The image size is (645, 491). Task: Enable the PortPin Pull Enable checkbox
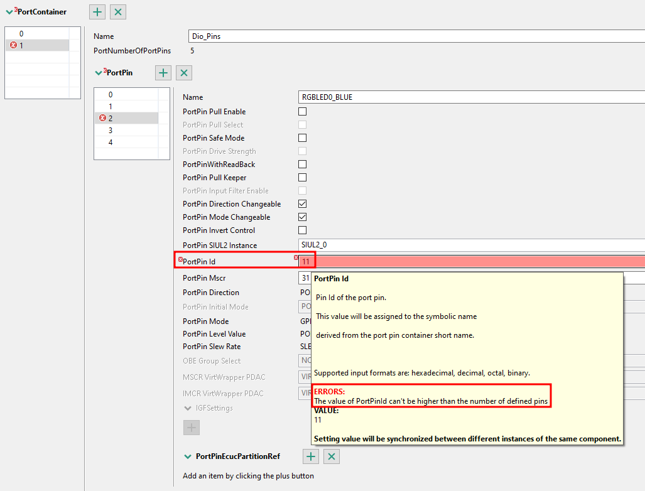coord(302,111)
